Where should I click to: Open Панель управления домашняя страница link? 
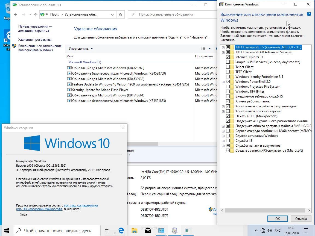tap(35, 28)
